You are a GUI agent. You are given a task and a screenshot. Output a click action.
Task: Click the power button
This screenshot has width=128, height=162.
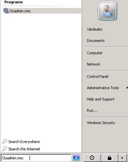tap(92, 158)
